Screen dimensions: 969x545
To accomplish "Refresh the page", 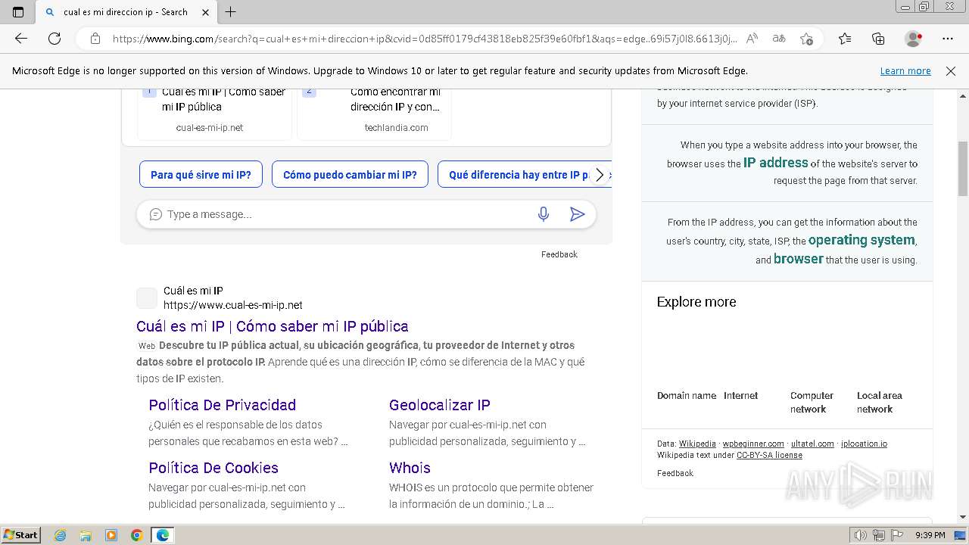I will [55, 39].
